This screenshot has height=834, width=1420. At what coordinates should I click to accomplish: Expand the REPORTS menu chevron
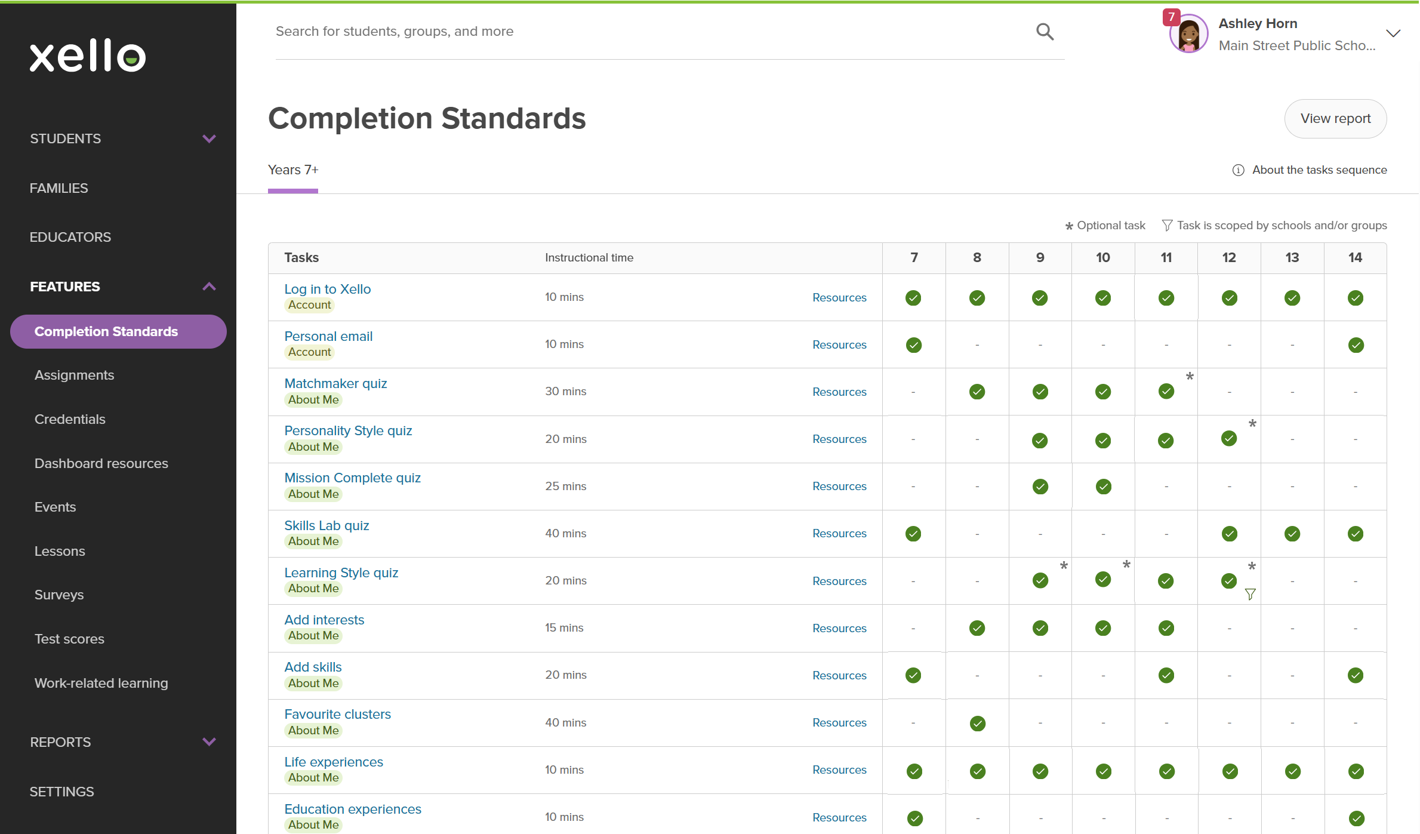point(209,742)
